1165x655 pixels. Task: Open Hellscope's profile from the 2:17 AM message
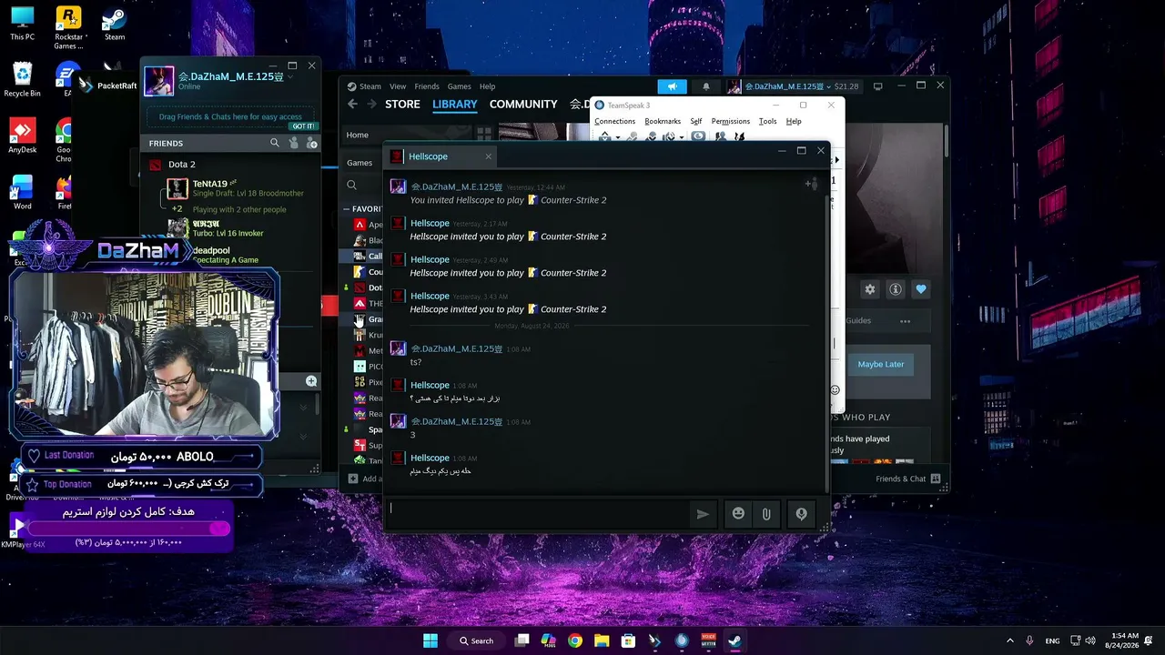[x=430, y=223]
